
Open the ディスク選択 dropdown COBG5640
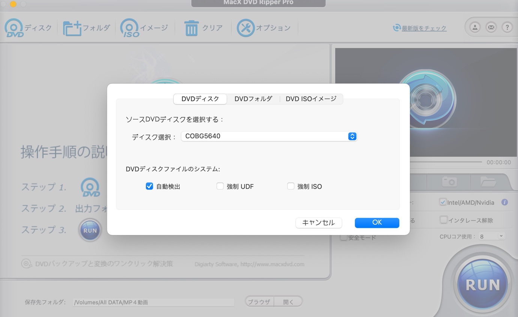click(x=269, y=136)
